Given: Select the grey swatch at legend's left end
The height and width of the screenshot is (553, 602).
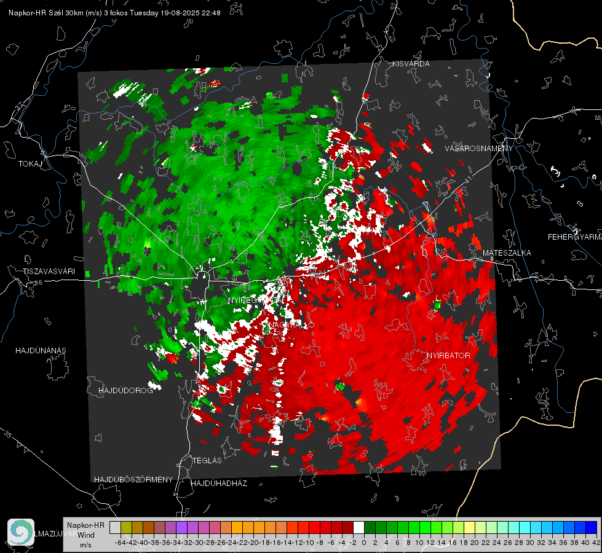Looking at the screenshot, I should pyautogui.click(x=115, y=527).
